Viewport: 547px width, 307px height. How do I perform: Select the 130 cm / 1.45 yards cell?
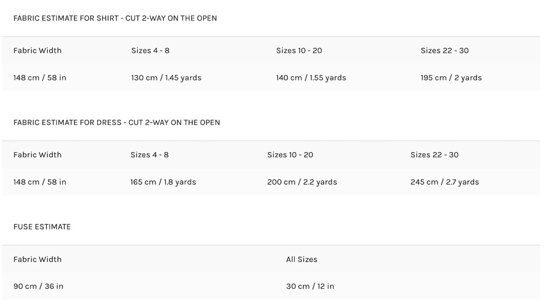[166, 78]
